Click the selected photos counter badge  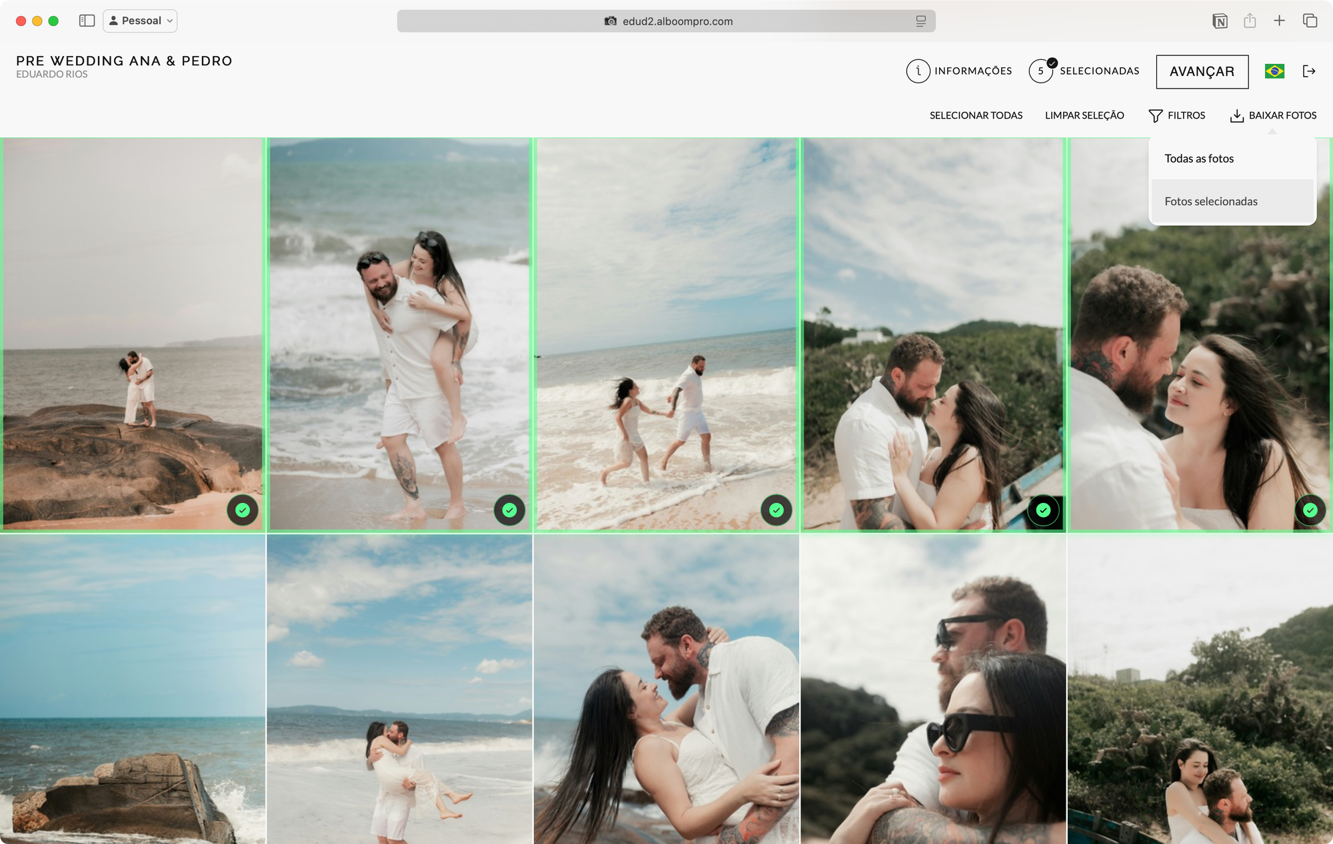[x=1040, y=71]
